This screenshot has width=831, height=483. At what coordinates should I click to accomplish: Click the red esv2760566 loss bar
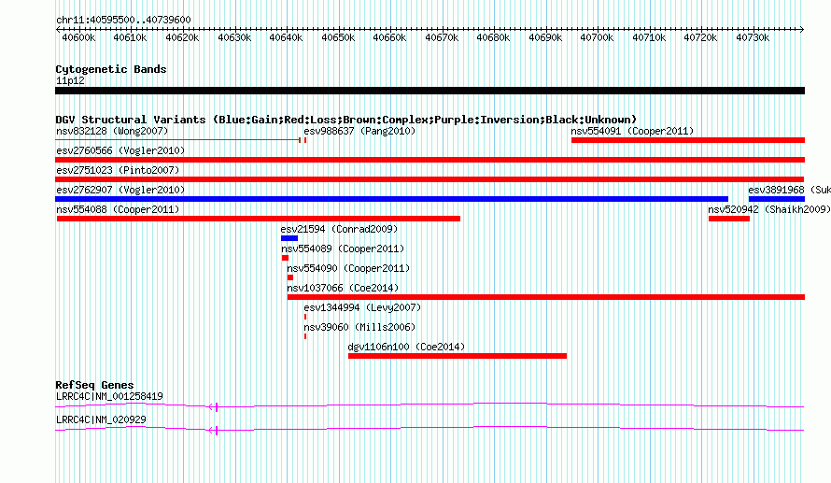click(x=430, y=160)
